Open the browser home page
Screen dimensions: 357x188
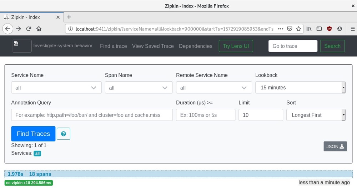point(39,29)
